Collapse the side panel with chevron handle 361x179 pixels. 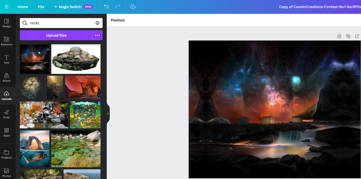tap(108, 113)
